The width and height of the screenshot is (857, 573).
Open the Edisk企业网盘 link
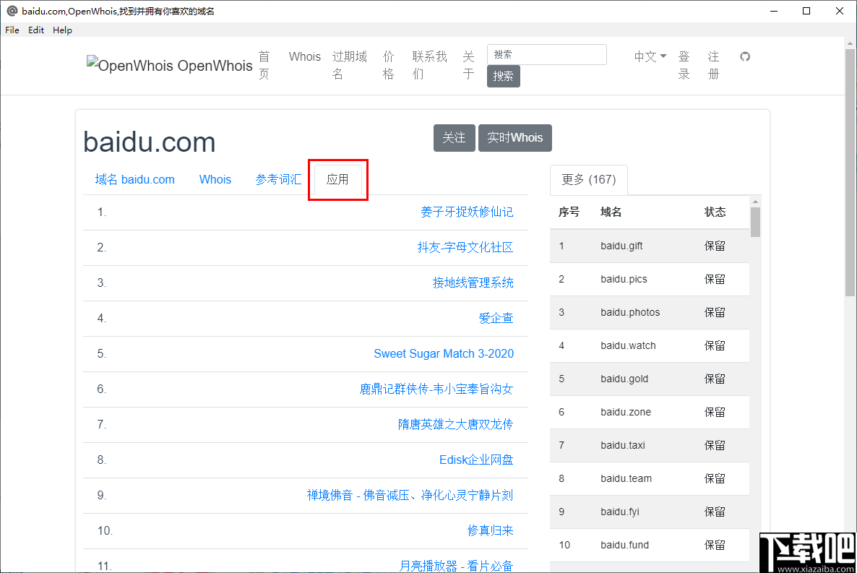tap(475, 460)
